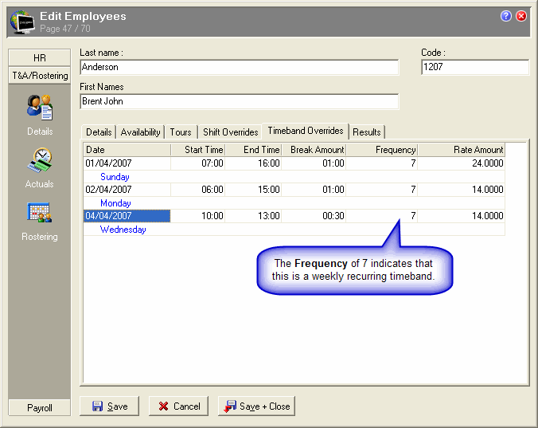Open the Shift Overrides tab
Screen dimensions: 538x428
[x=230, y=132]
